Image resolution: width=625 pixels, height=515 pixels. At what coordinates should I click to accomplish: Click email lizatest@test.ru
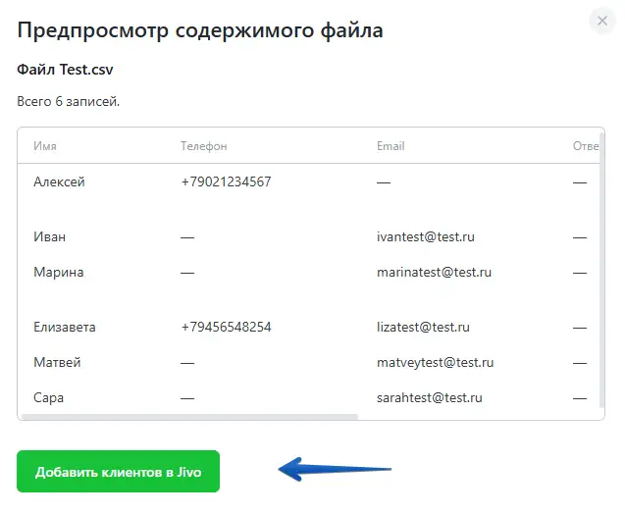pyautogui.click(x=423, y=327)
